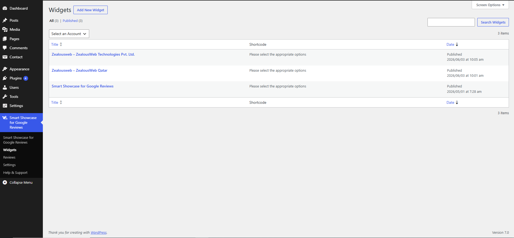Screen dimensions: 514x238
Task: Click the Posts pushpin icon
Action: [x=5, y=20]
